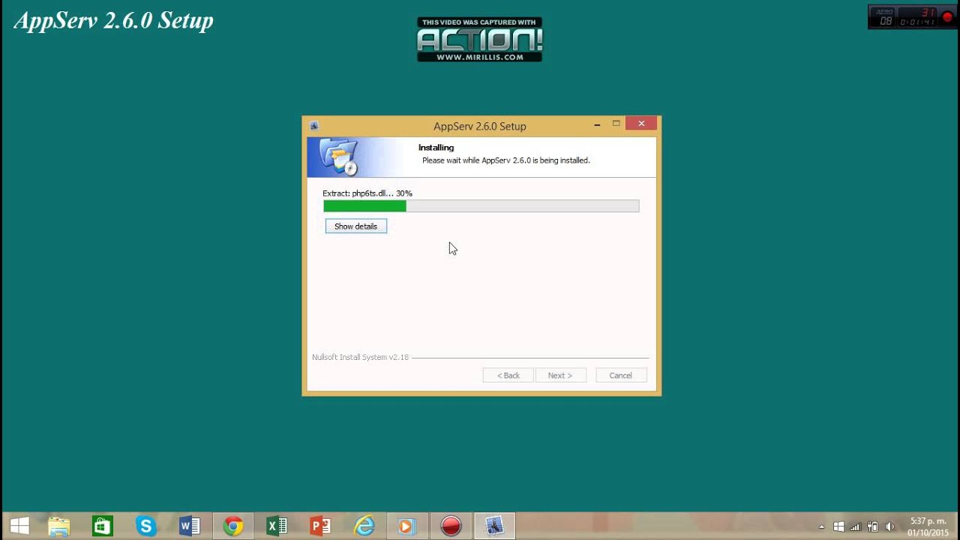Open File Explorer from the taskbar
The image size is (960, 540).
point(58,526)
